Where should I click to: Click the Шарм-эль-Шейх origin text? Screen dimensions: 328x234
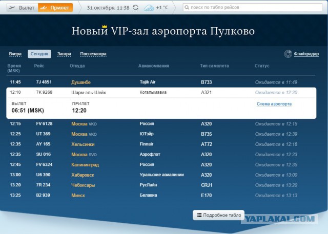click(89, 93)
